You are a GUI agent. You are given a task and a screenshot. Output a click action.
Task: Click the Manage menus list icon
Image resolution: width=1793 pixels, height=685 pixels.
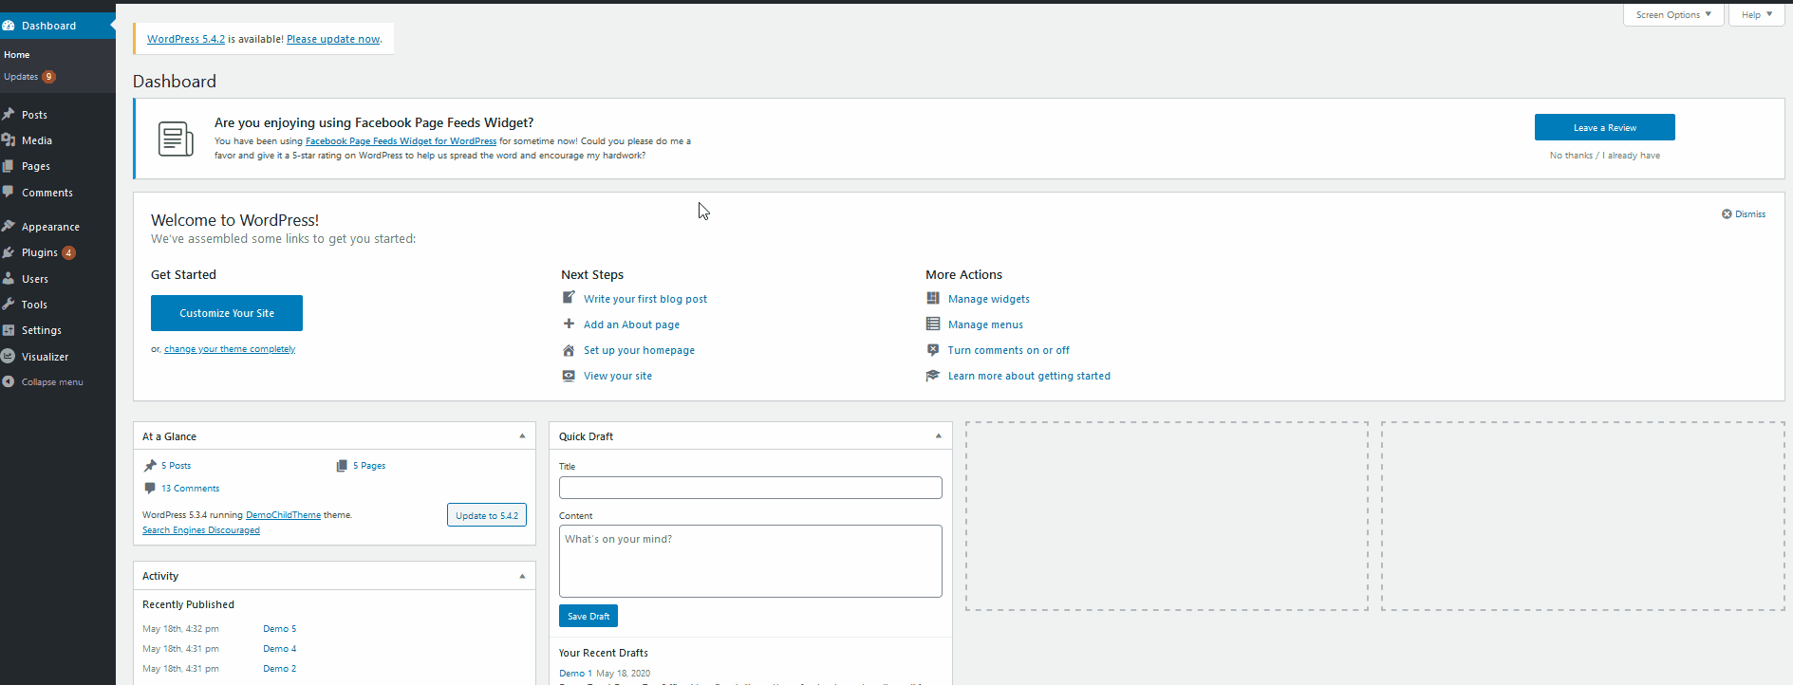click(933, 324)
